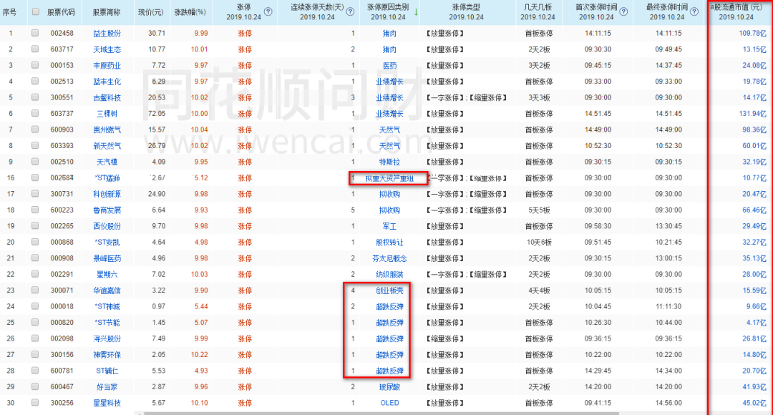This screenshot has width=773, height=415.
Task: Sort by 涨跌幅(%) column header
Action: (190, 12)
